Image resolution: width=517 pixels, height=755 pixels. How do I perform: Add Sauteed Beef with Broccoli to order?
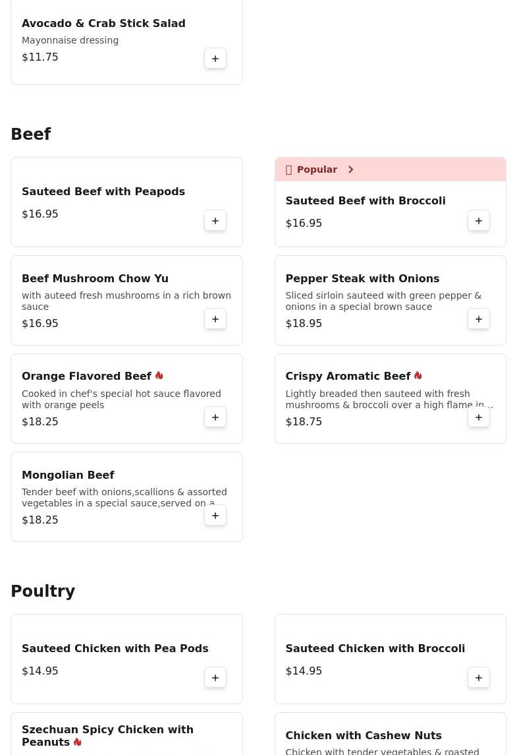[479, 221]
